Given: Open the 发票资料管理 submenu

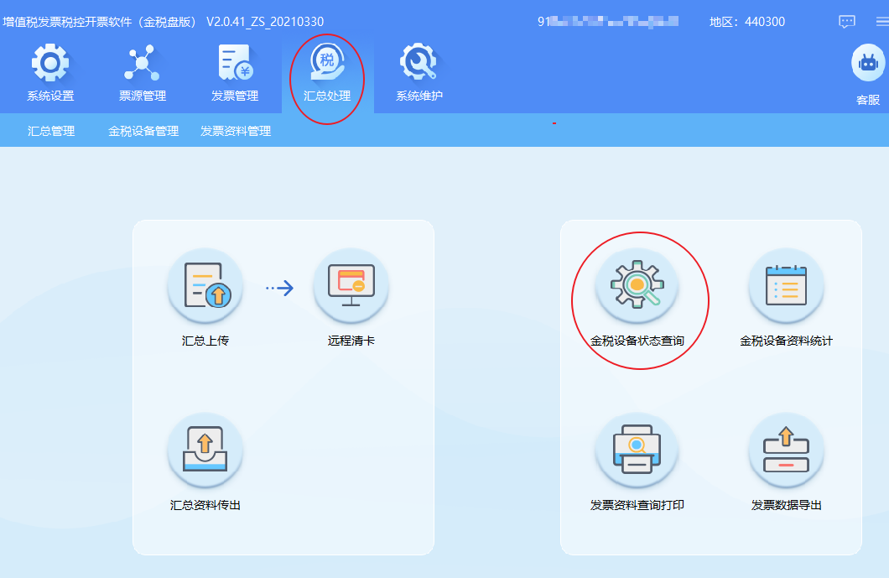Looking at the screenshot, I should (236, 131).
